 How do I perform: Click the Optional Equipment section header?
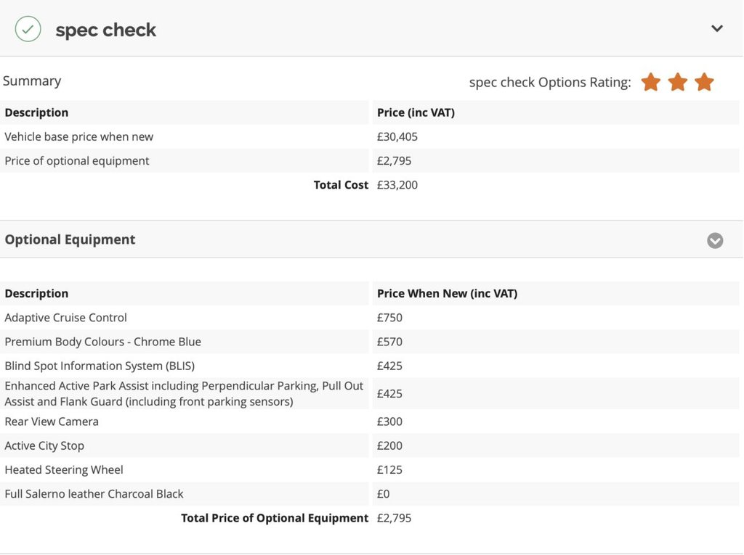(70, 239)
